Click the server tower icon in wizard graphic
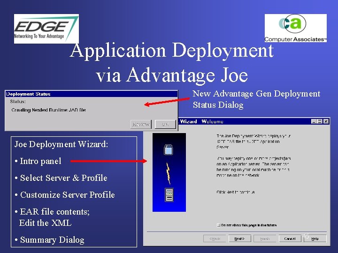The height and width of the screenshot is (253, 338). pyautogui.click(x=169, y=195)
